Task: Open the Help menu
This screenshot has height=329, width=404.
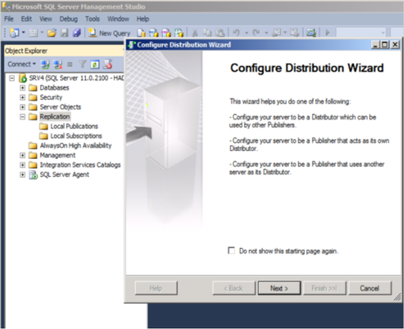Action: (x=143, y=19)
